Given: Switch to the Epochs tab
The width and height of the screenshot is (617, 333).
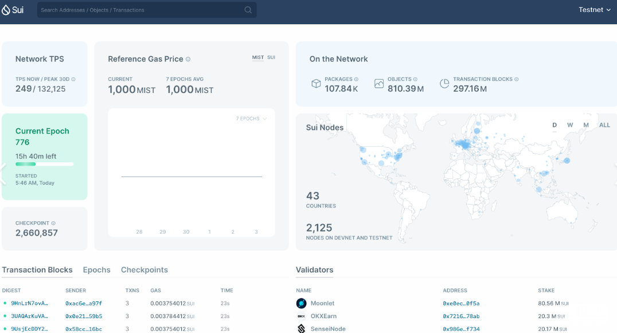Looking at the screenshot, I should coord(96,270).
